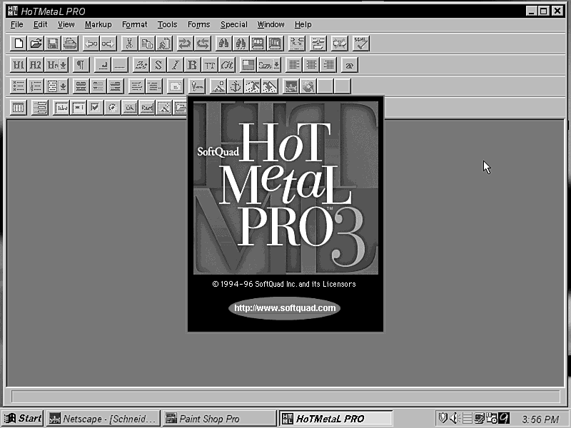Create a new document with the blank page icon
This screenshot has width=571, height=428.
pos(19,44)
